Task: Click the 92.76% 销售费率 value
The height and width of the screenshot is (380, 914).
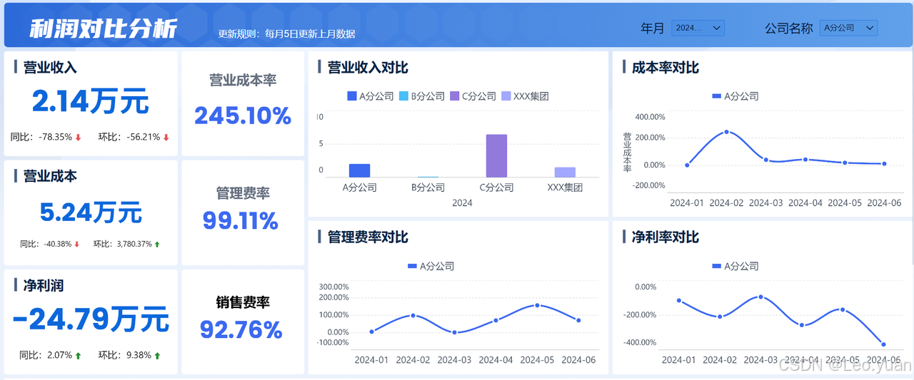Action: click(x=241, y=329)
